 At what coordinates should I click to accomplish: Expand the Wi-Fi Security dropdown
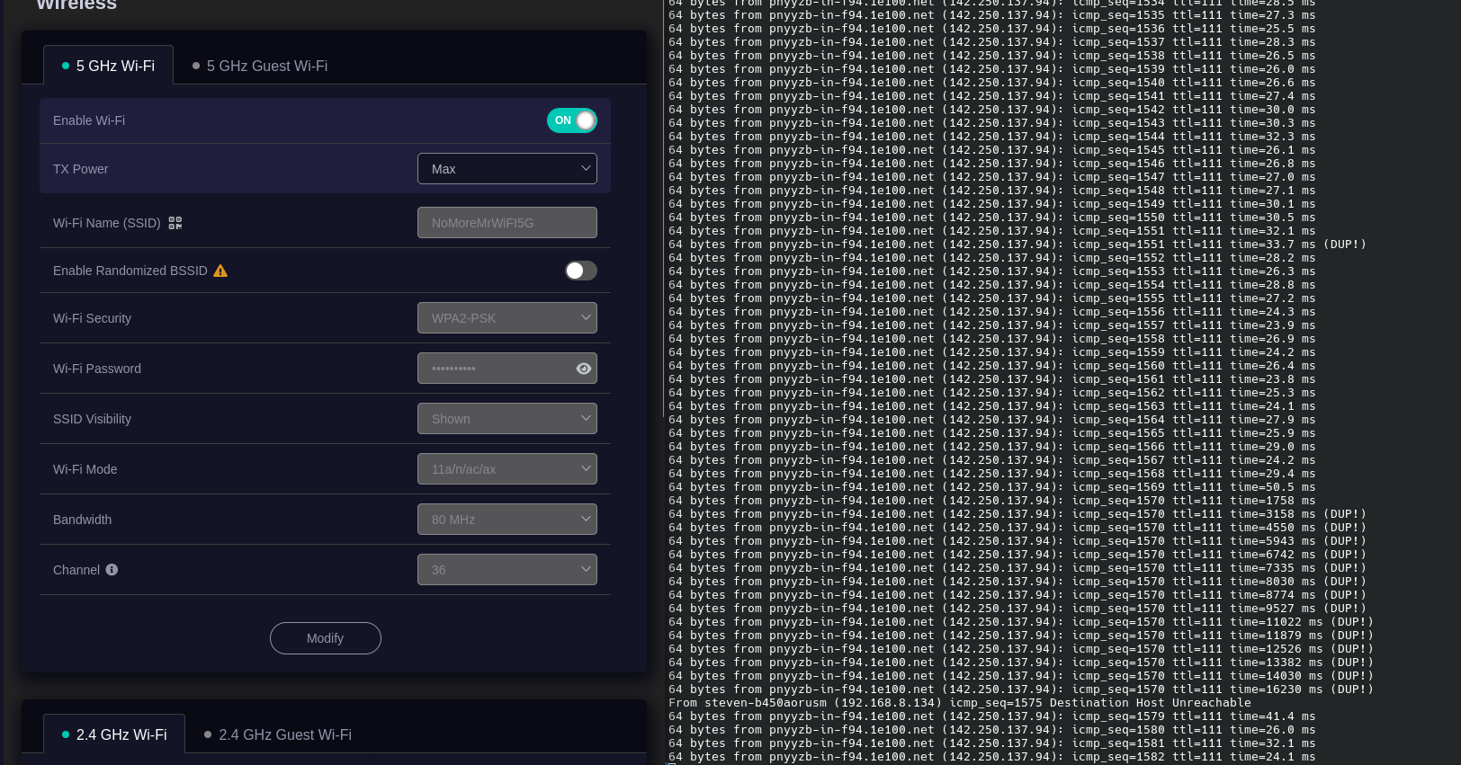coord(506,318)
